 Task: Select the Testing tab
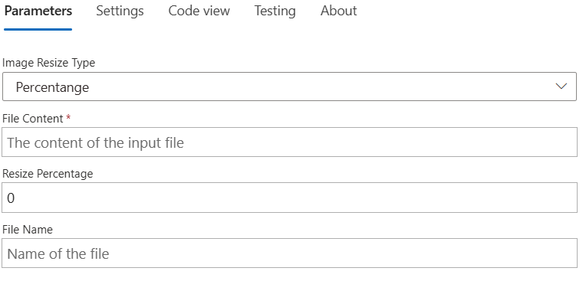(x=275, y=11)
